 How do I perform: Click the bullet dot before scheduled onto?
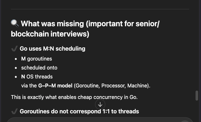[16, 68]
